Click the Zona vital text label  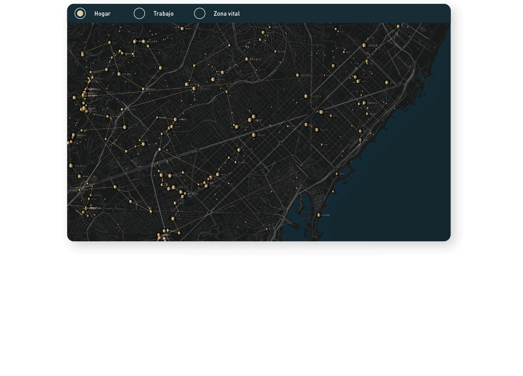click(x=227, y=14)
